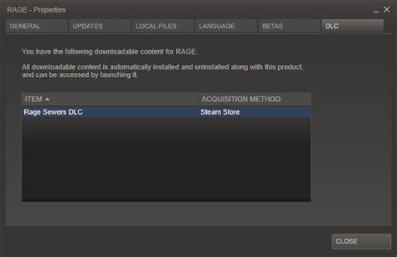The height and width of the screenshot is (257, 397).
Task: Switch to the General tab
Action: [x=37, y=26]
